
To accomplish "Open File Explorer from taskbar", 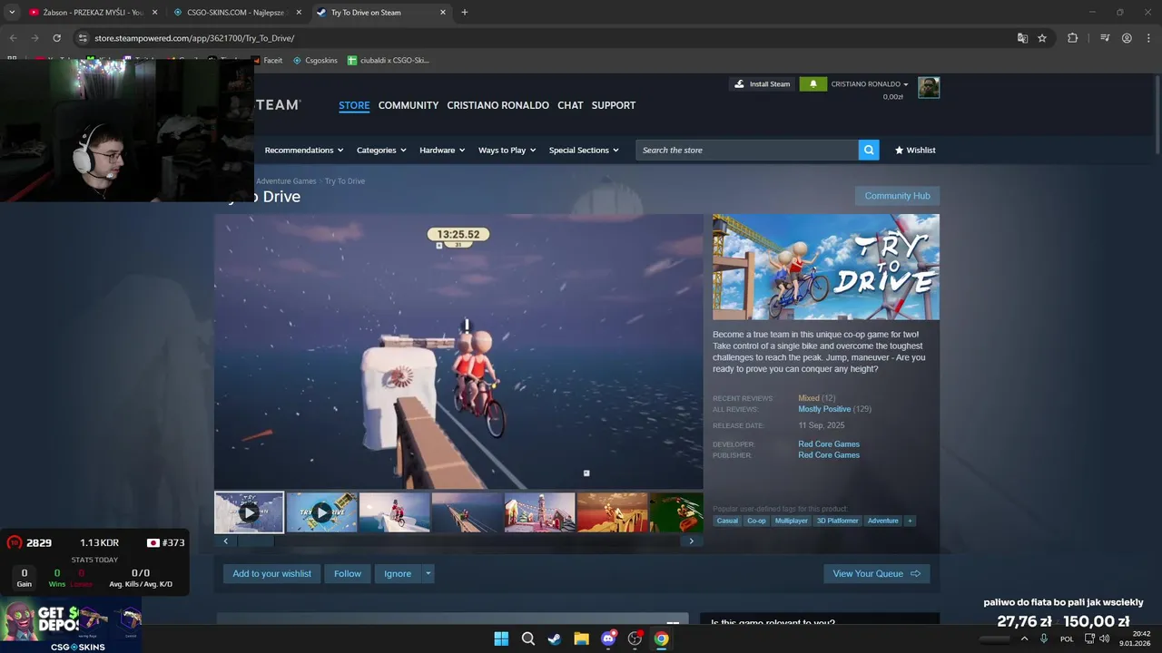I will pos(581,638).
